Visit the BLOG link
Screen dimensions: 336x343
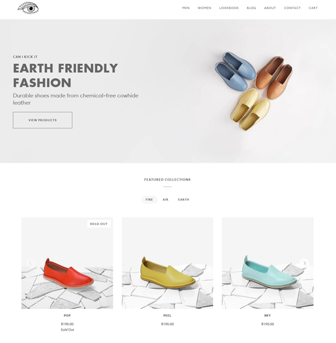pyautogui.click(x=251, y=8)
